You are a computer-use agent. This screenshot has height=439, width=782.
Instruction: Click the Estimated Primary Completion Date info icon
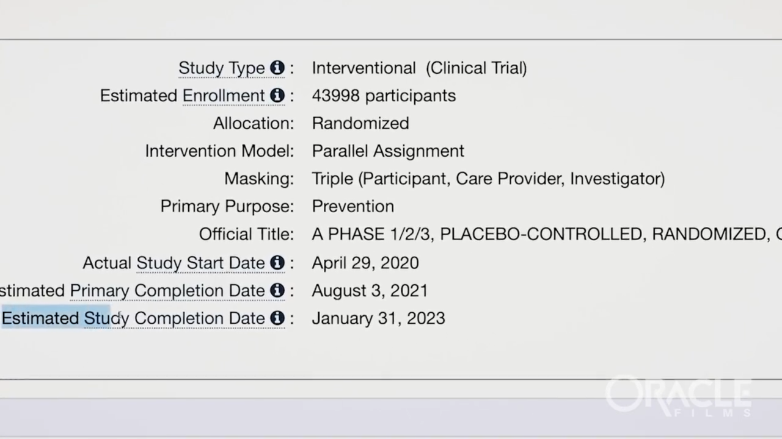(x=277, y=291)
